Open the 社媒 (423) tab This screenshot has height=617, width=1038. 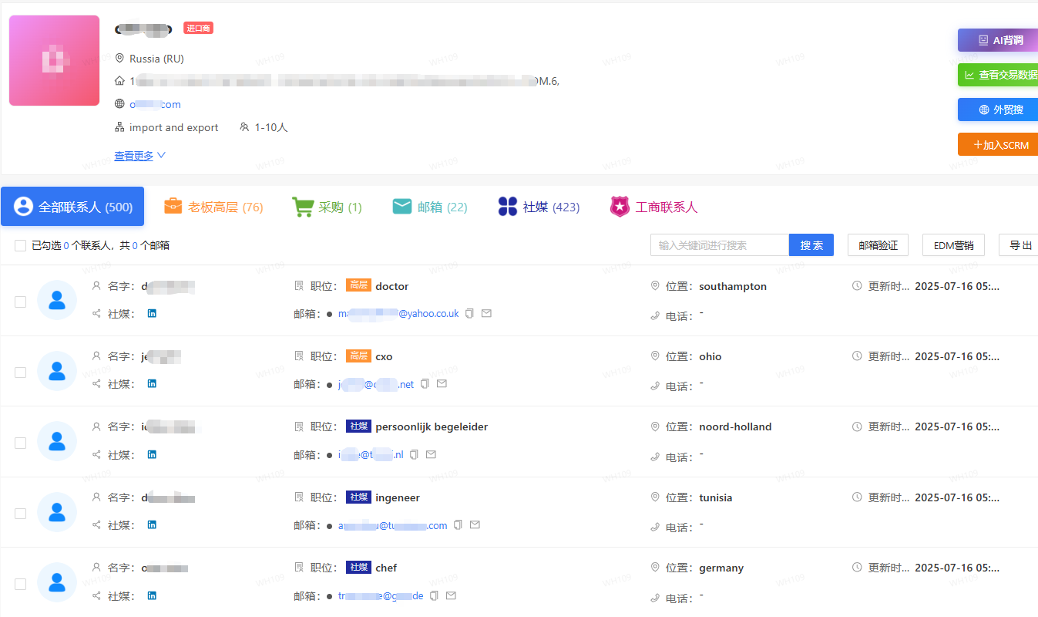pos(539,207)
